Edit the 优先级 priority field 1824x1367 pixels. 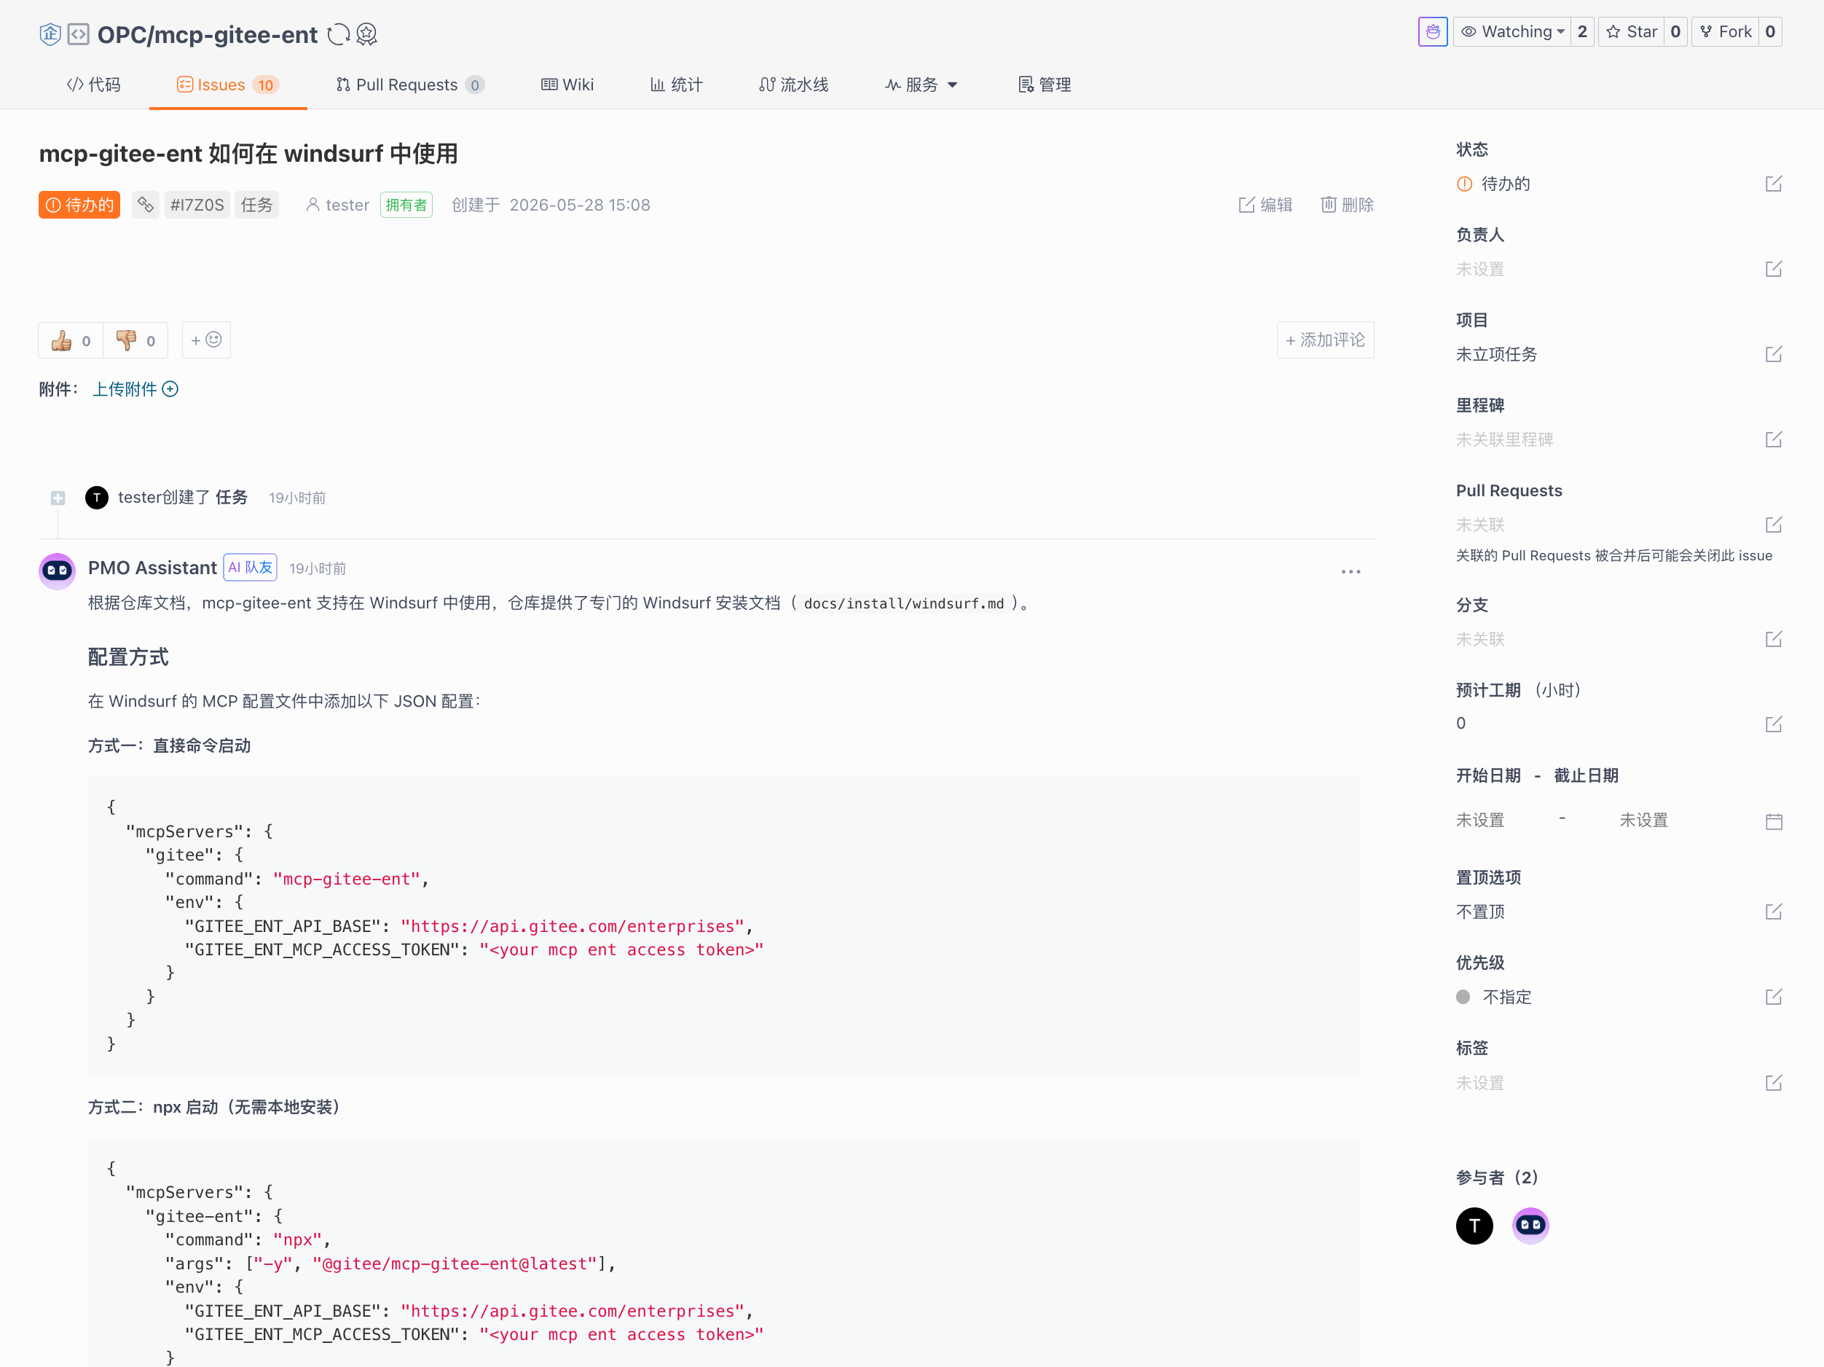(x=1774, y=997)
